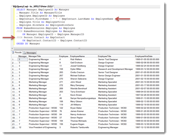
Task: Click the Manager column header
Action: point(23,56)
